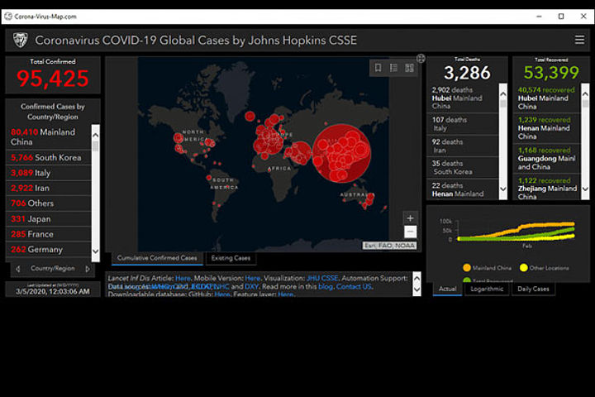The height and width of the screenshot is (397, 595).
Task: Select 2,902 deaths Hubei entry
Action: [x=463, y=98]
